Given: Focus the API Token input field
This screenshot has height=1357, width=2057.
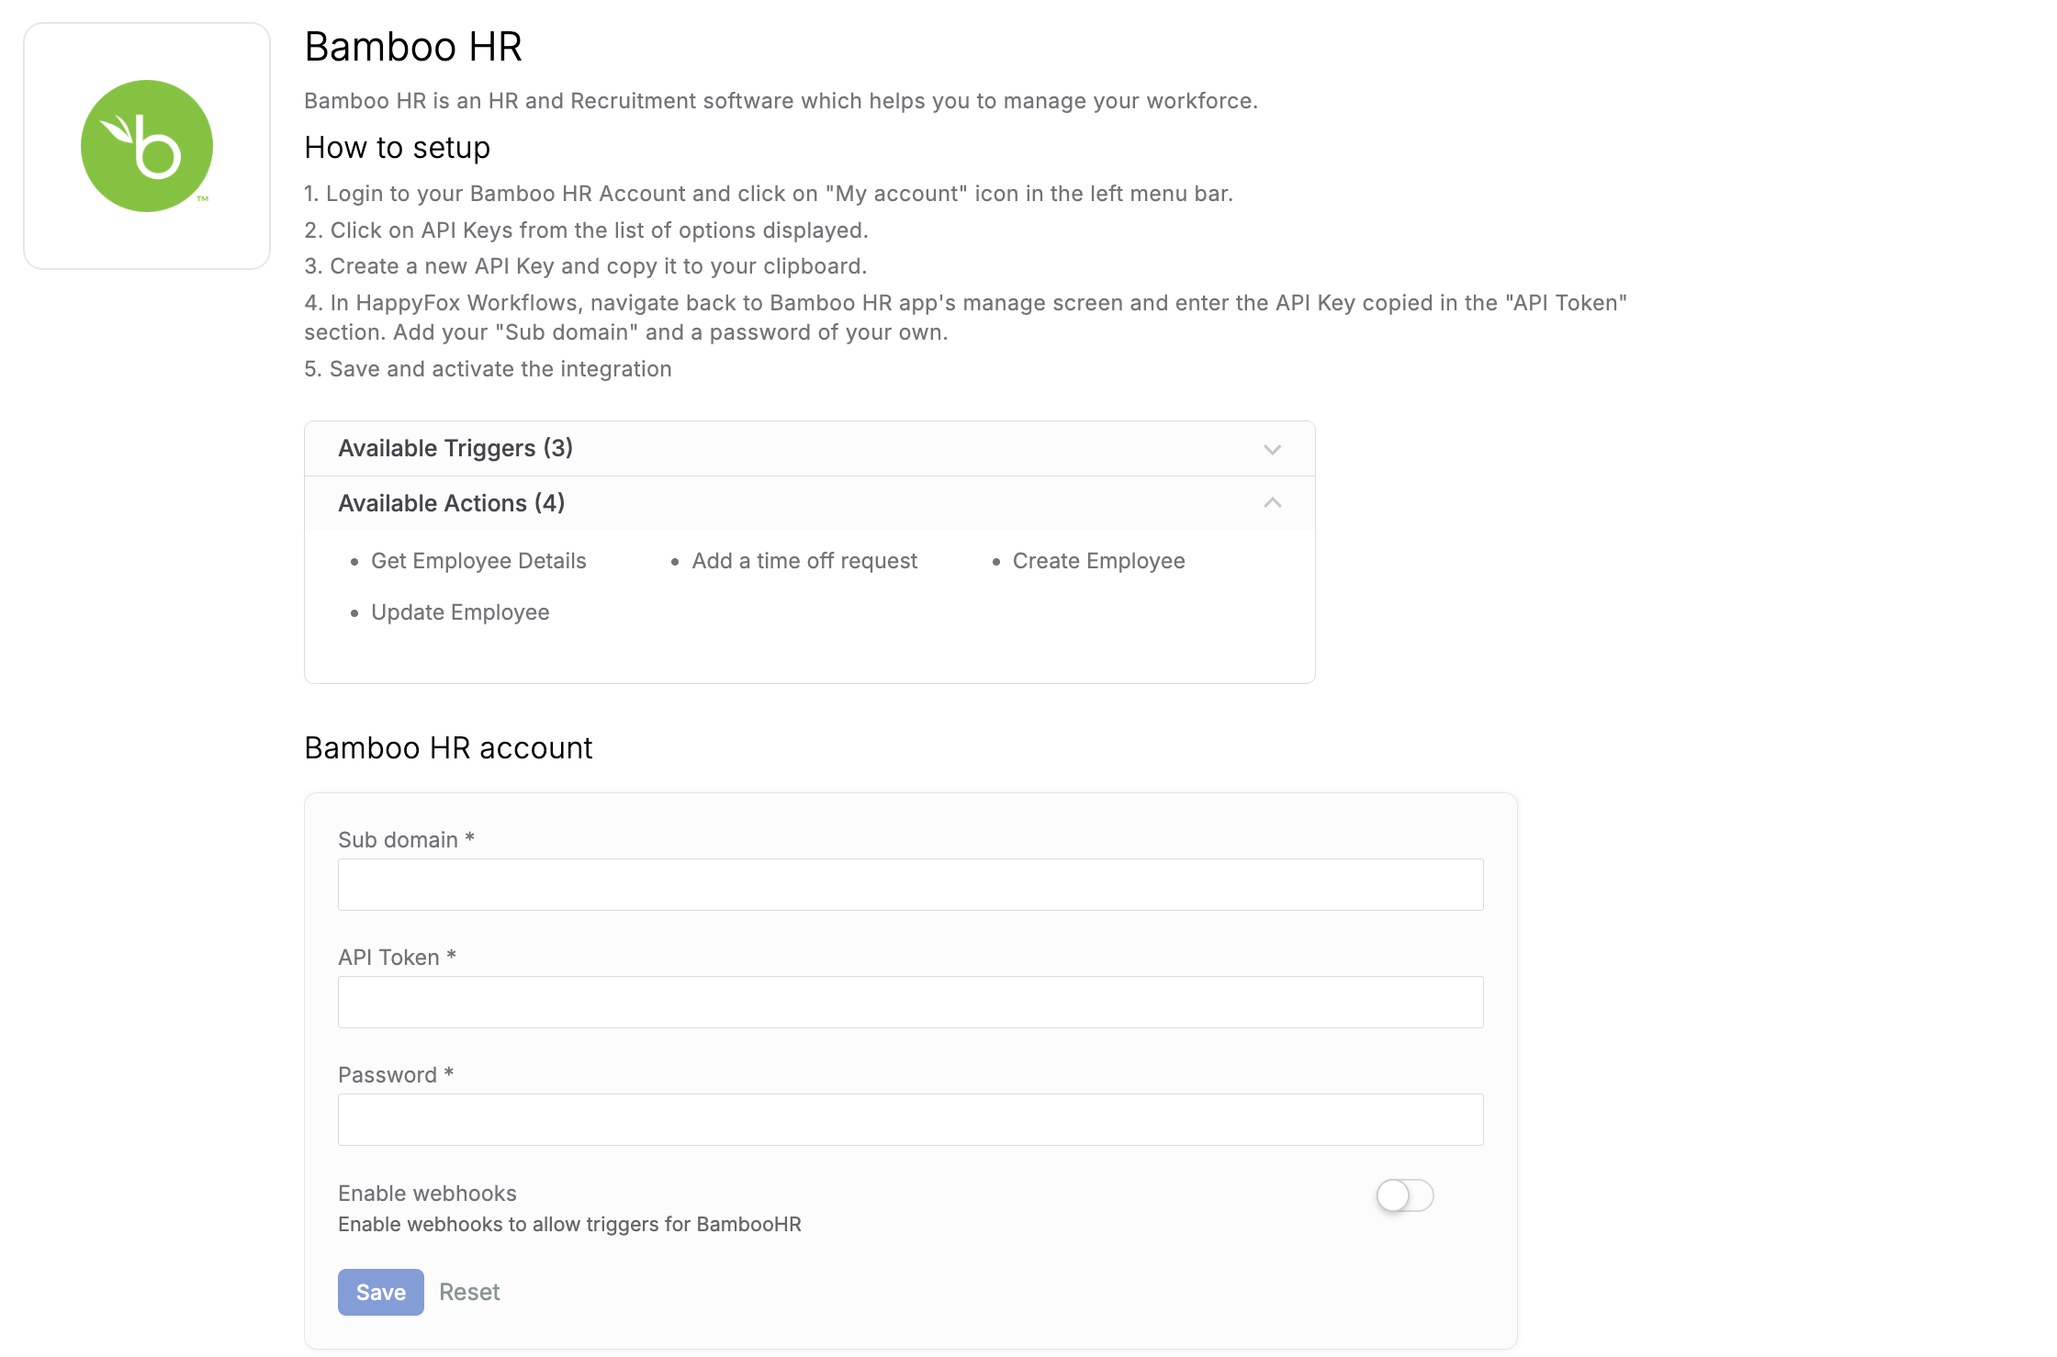Looking at the screenshot, I should [x=910, y=1002].
